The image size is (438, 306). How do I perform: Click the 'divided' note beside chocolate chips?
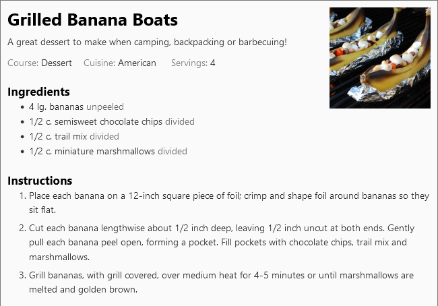(x=180, y=121)
